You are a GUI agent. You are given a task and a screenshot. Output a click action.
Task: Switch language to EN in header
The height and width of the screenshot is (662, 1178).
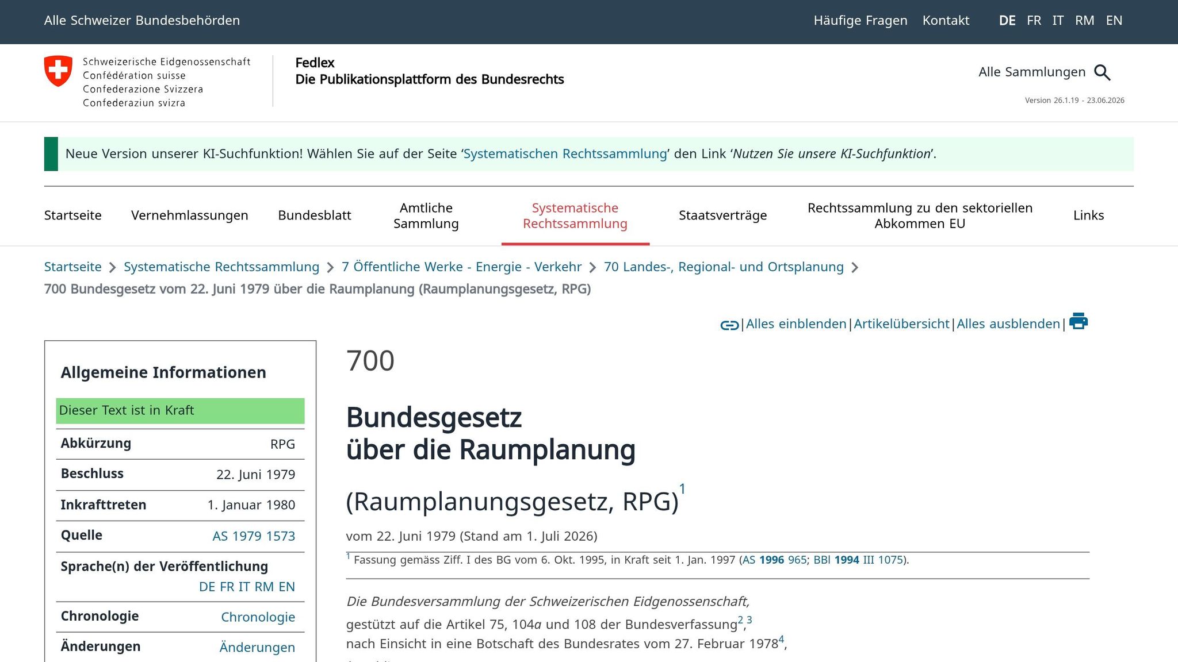point(1114,21)
